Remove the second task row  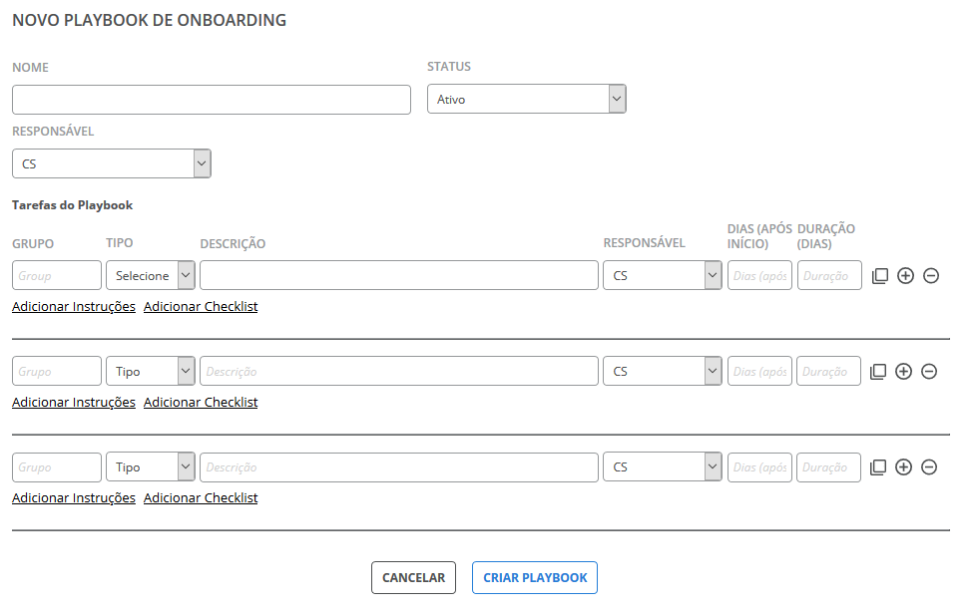point(928,372)
